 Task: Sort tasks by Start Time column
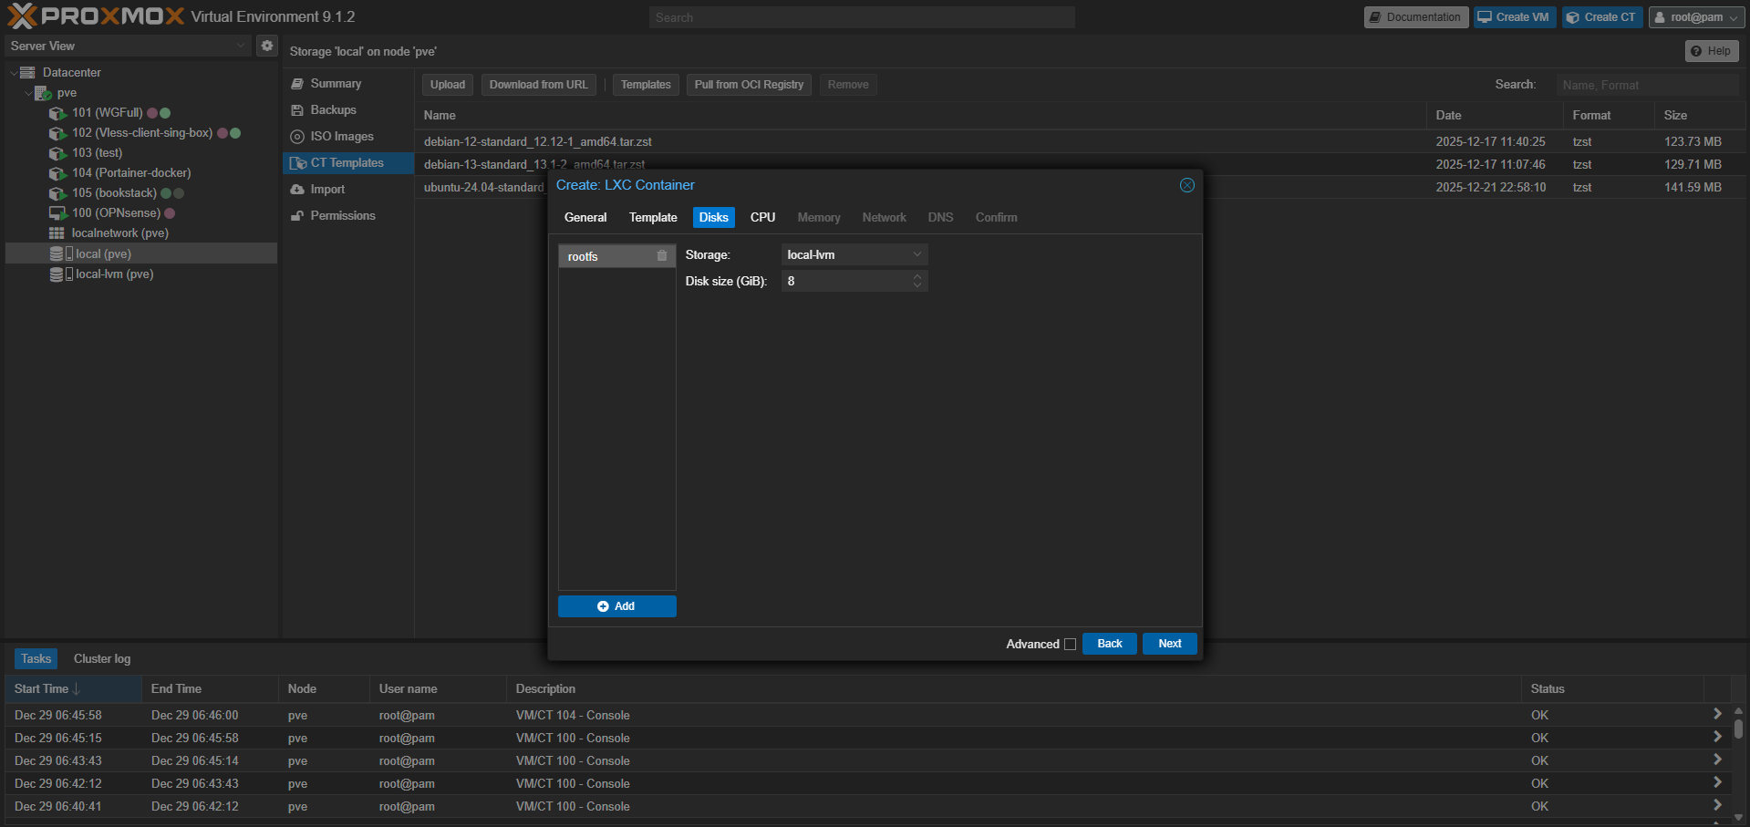point(73,688)
